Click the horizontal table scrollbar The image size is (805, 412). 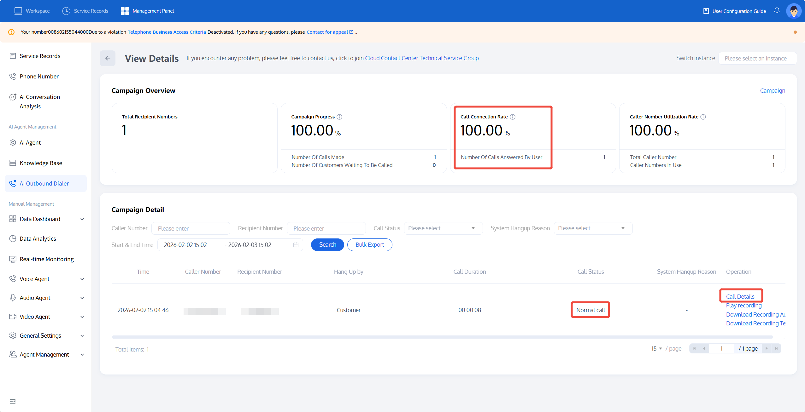point(442,337)
